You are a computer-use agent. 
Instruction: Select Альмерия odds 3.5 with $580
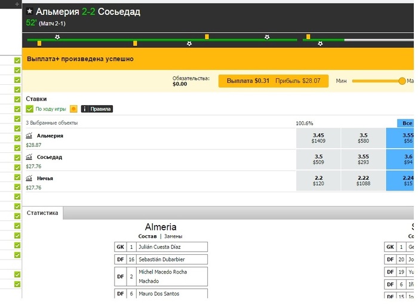363,138
